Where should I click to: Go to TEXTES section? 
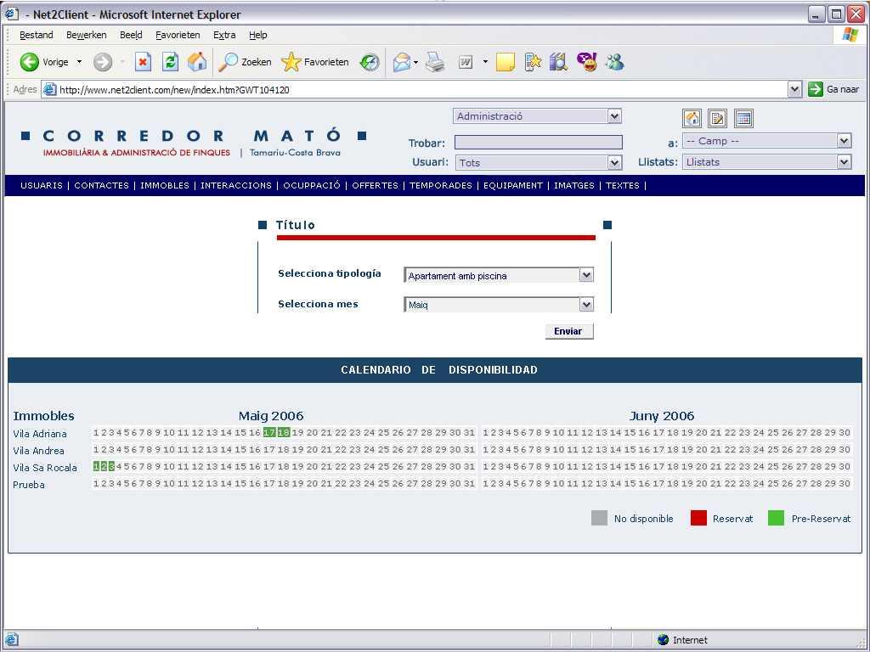click(623, 186)
